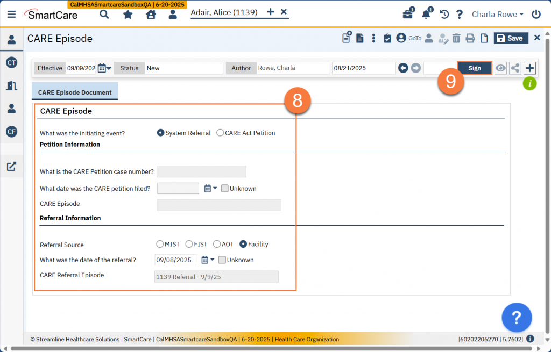Check Unknown for referral date
The image size is (551, 352).
pyautogui.click(x=222, y=260)
